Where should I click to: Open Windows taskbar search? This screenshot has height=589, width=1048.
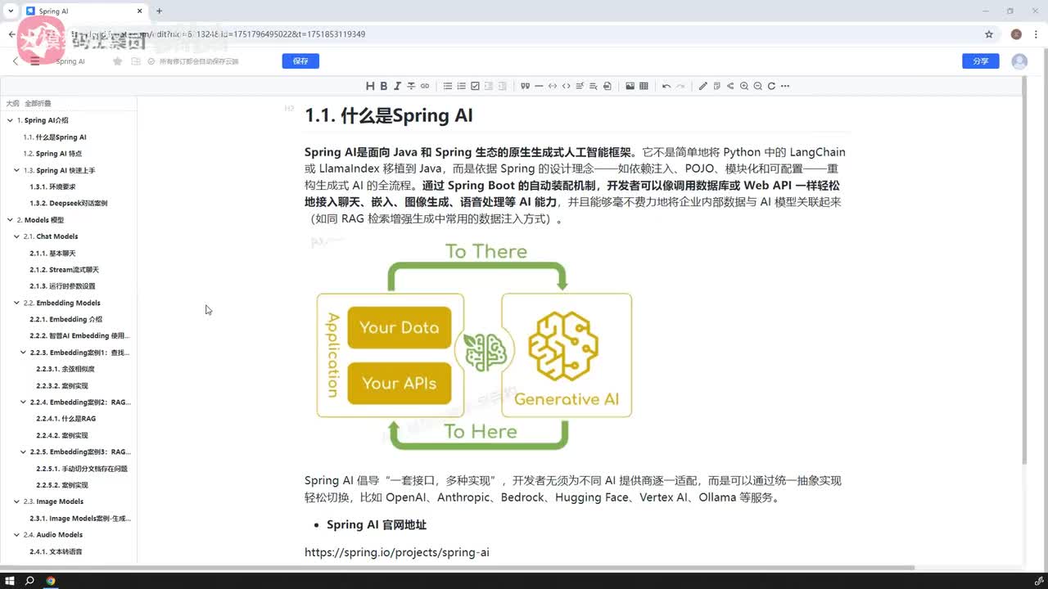tap(29, 581)
